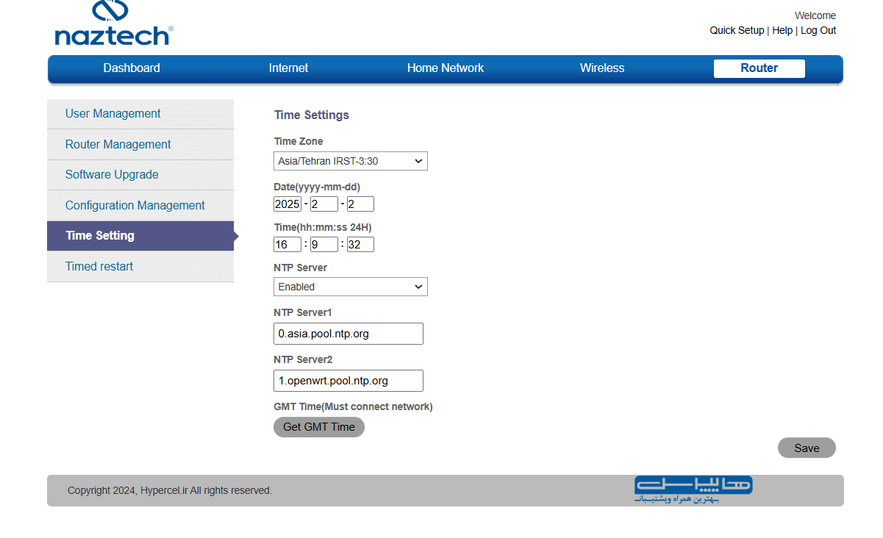Expand the NTP Server Enabled dropdown
The height and width of the screenshot is (538, 883).
coord(350,287)
